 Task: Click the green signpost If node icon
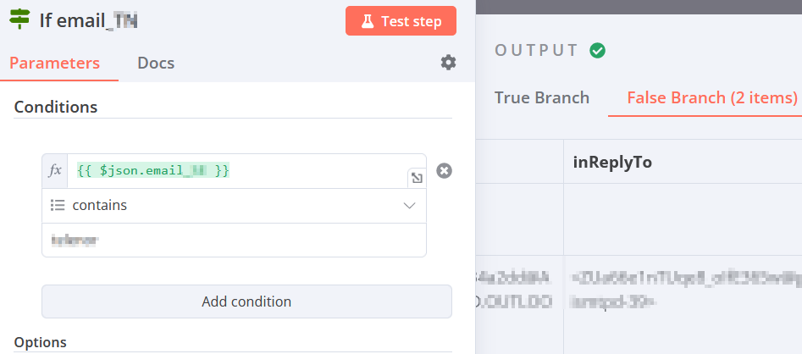click(x=20, y=19)
